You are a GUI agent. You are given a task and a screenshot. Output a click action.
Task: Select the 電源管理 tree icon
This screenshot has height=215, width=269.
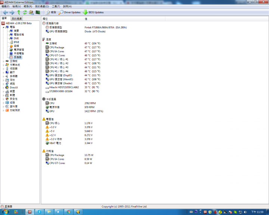click(x=11, y=50)
